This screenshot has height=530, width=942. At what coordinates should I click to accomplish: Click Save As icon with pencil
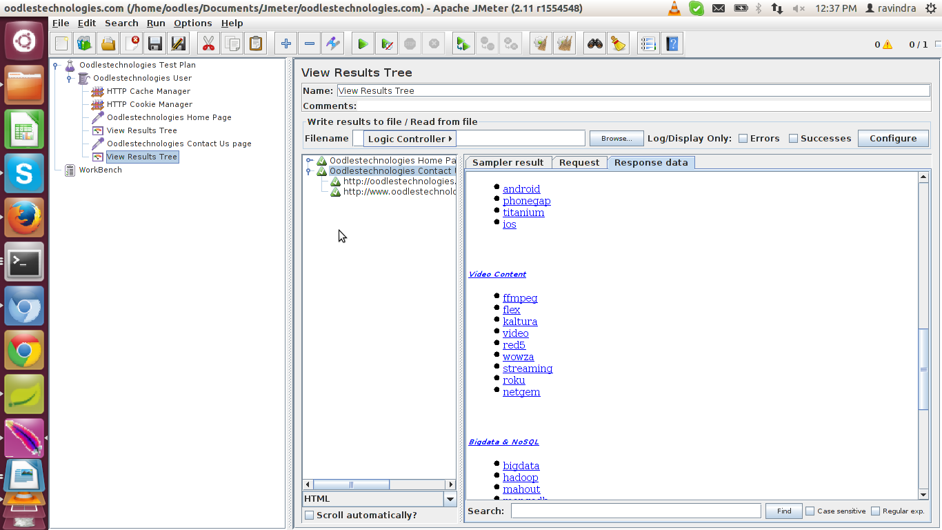(179, 44)
